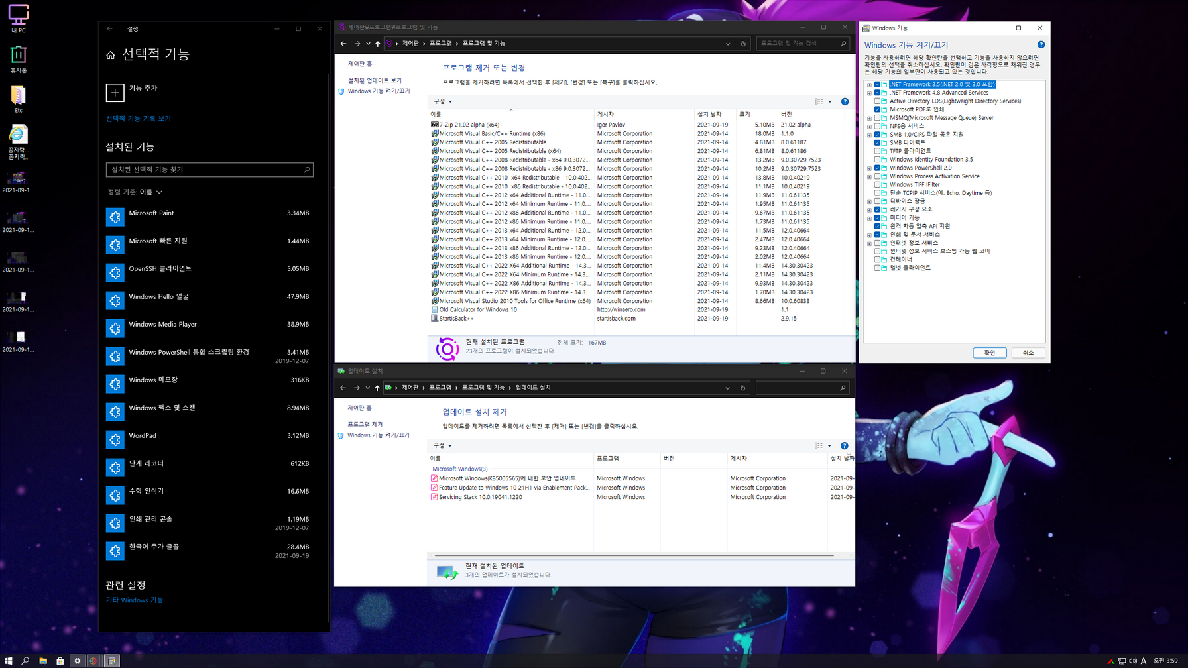Toggle .NET Framework 3.5 checkbox
The height and width of the screenshot is (668, 1188).
click(x=877, y=85)
